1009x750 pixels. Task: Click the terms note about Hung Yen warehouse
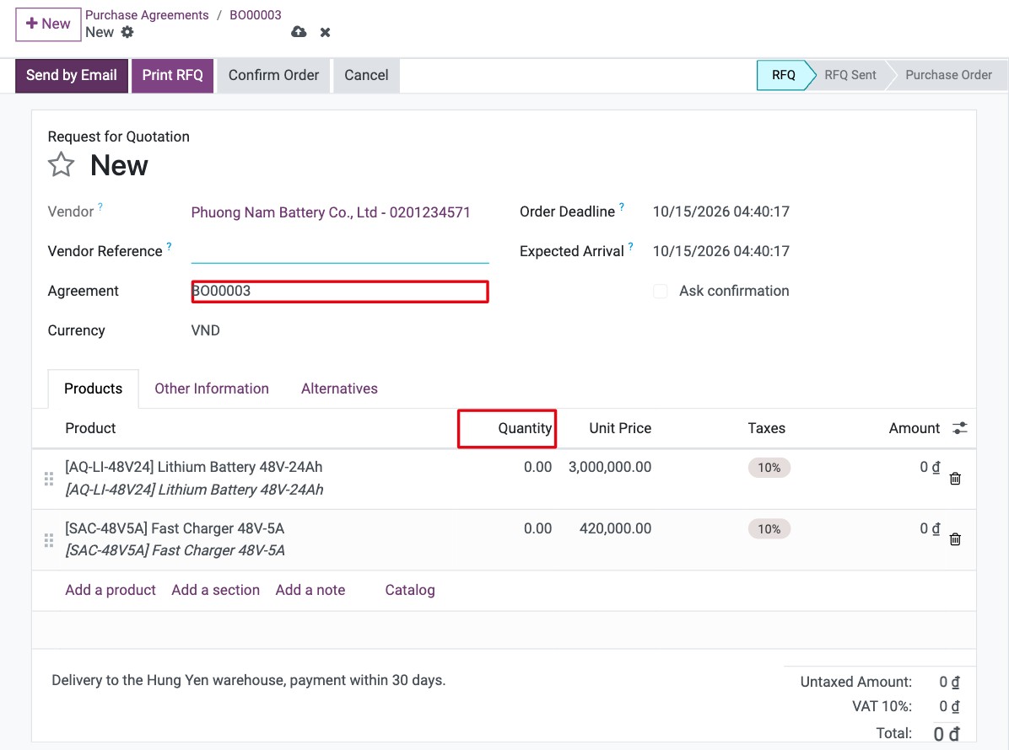[x=248, y=680]
